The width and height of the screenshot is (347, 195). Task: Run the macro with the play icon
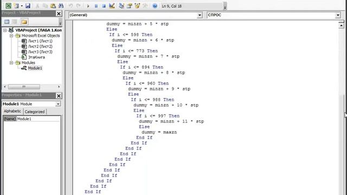pos(88,6)
